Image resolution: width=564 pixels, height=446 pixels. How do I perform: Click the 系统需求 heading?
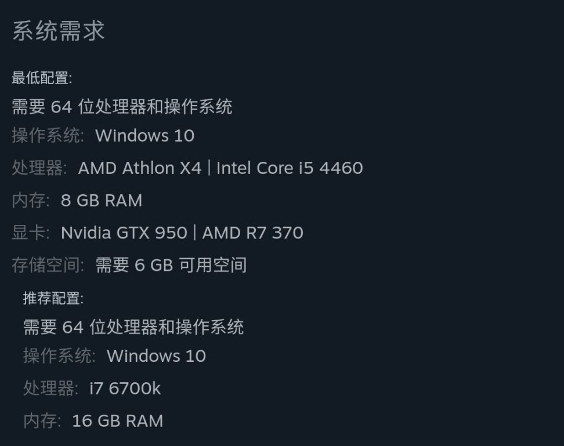(x=58, y=31)
